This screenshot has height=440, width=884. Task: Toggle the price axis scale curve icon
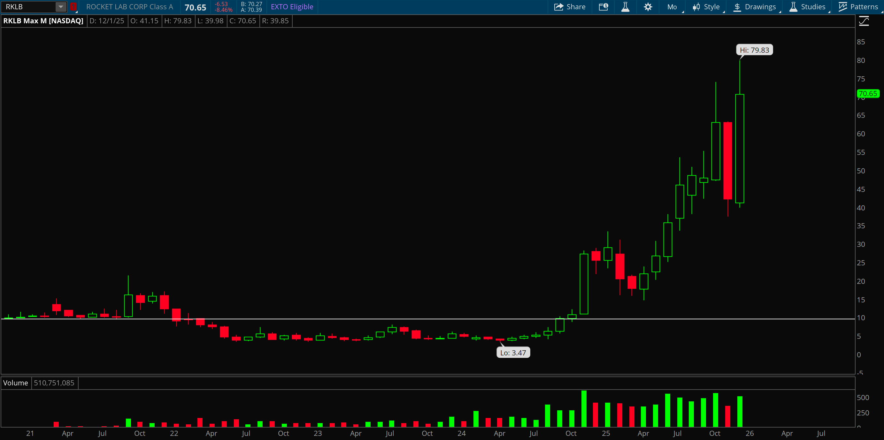[x=864, y=21]
